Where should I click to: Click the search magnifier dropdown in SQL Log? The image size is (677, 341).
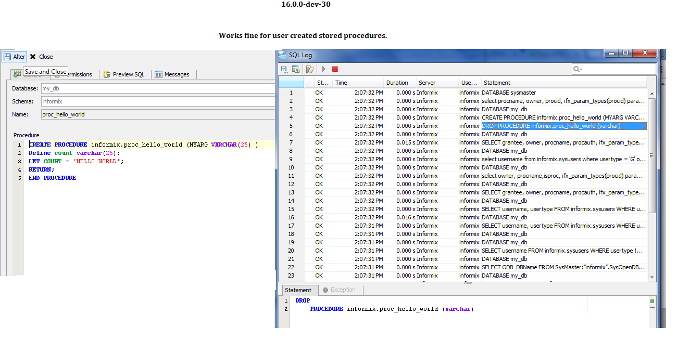pyautogui.click(x=578, y=69)
